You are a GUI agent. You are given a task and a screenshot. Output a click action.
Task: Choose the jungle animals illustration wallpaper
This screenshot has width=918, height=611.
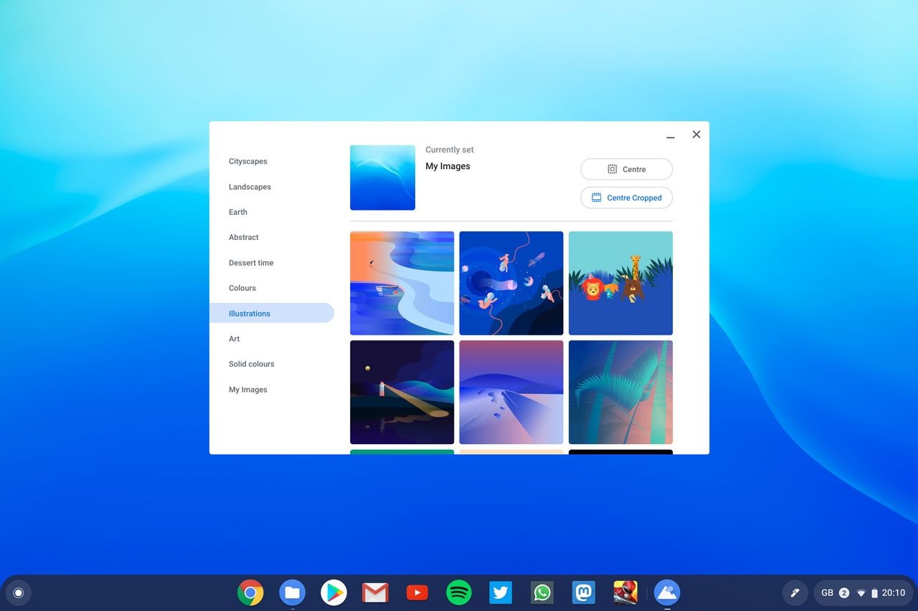[x=620, y=283]
